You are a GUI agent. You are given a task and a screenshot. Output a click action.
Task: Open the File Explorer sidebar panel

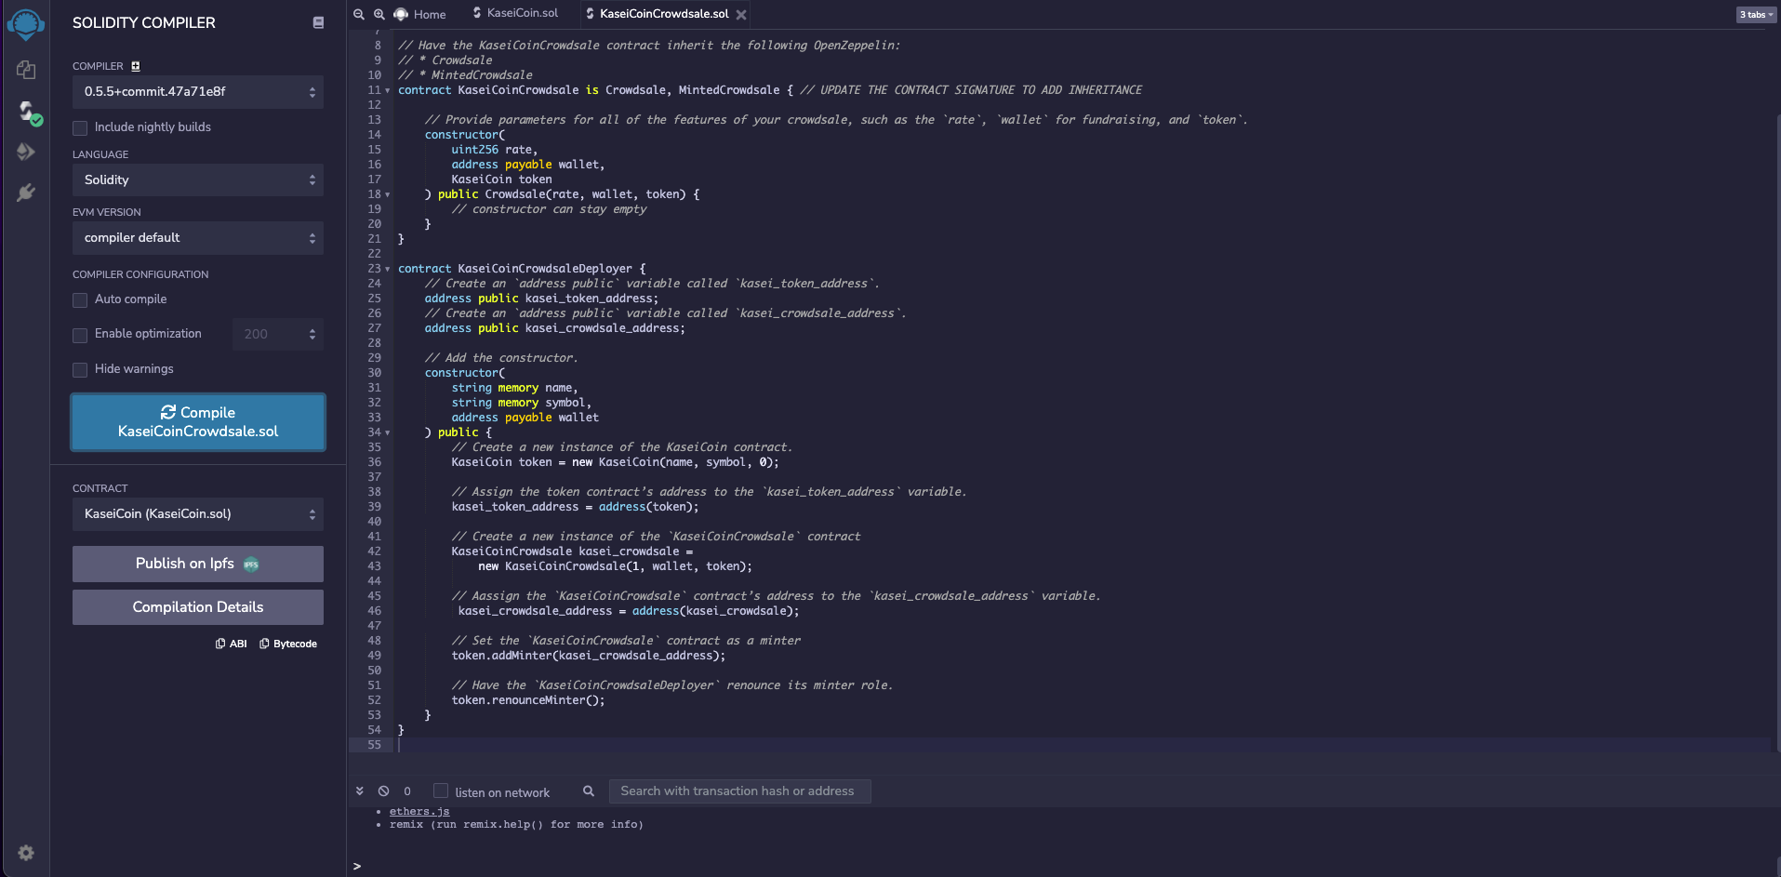25,70
